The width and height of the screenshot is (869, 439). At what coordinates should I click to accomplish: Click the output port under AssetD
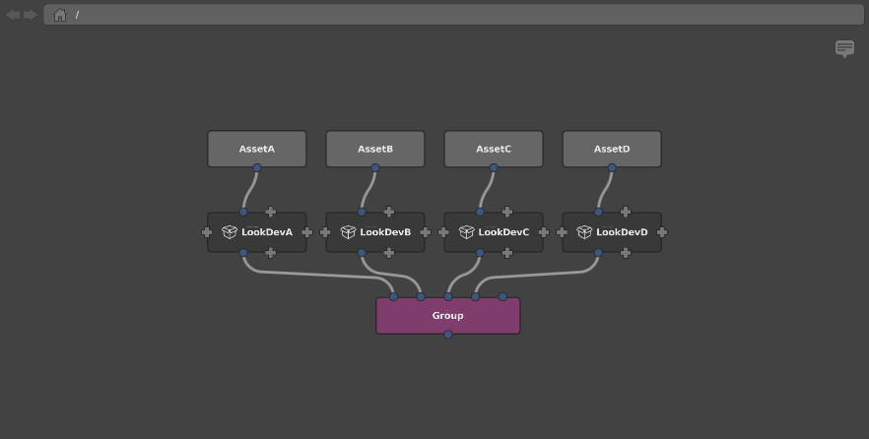click(612, 167)
